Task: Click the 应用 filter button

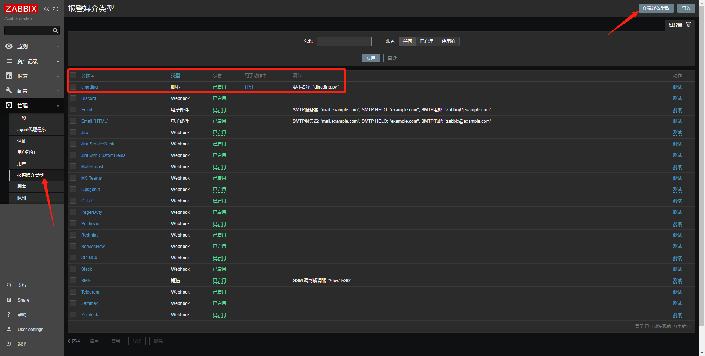Action: click(371, 58)
